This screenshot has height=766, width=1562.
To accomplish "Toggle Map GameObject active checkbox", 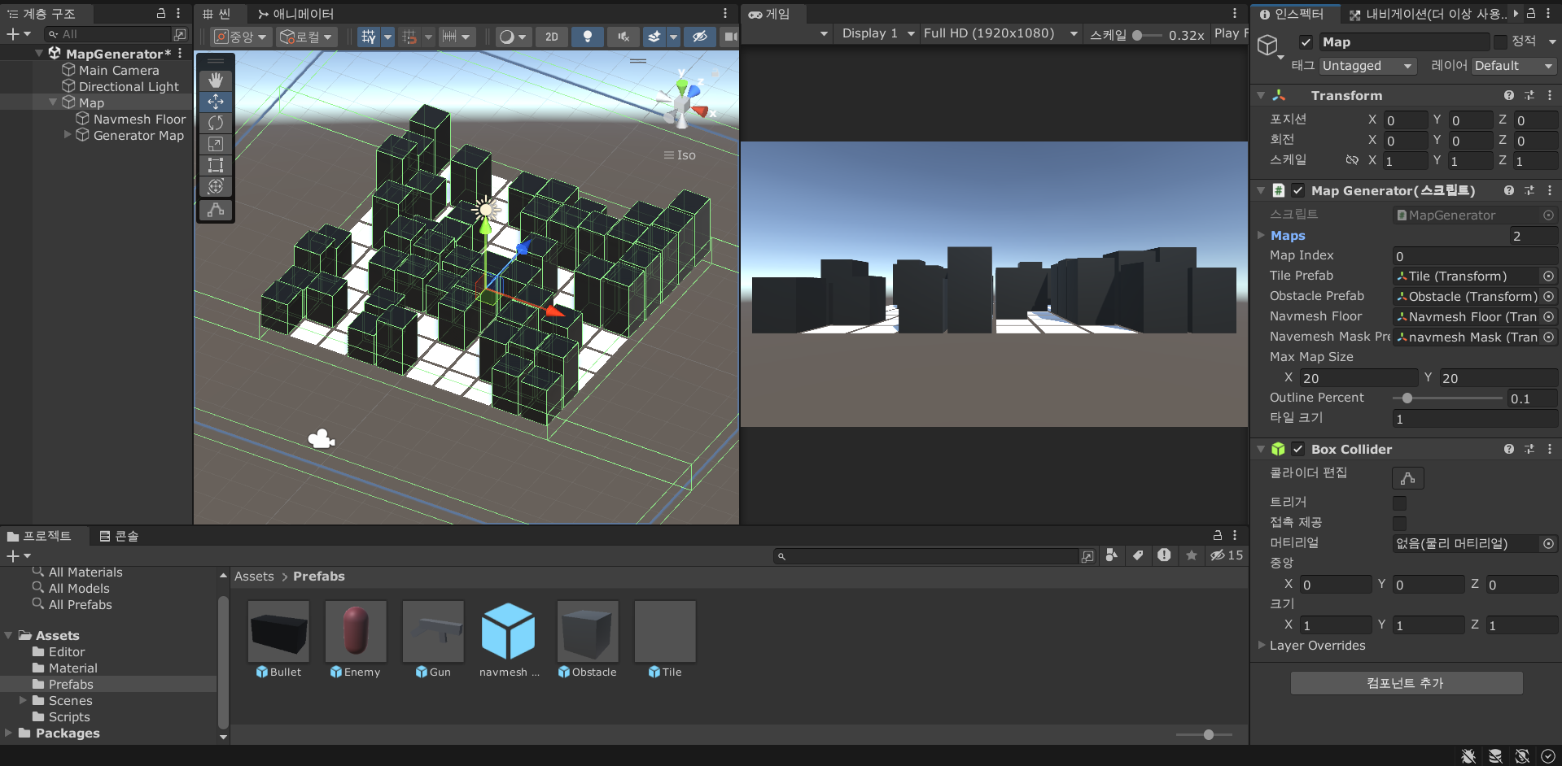I will (1306, 42).
